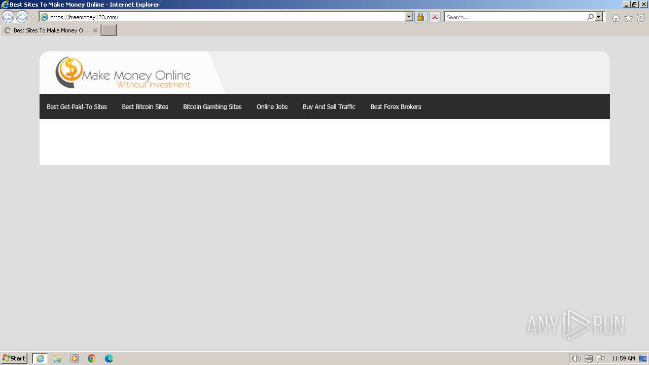The width and height of the screenshot is (649, 365).
Task: Open Bitcoin Gambling Sites menu
Action: click(212, 106)
